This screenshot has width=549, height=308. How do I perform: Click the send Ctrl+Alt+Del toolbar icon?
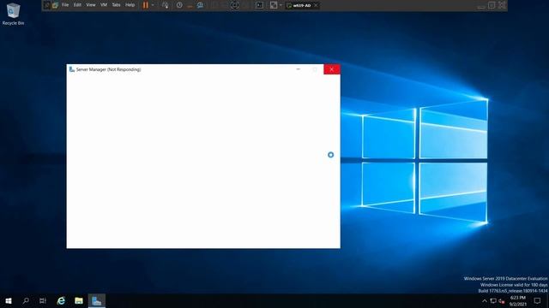coord(165,5)
